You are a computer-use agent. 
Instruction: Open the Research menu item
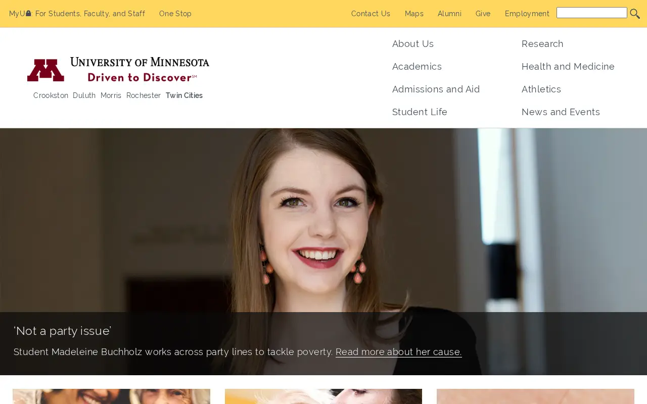tap(542, 44)
